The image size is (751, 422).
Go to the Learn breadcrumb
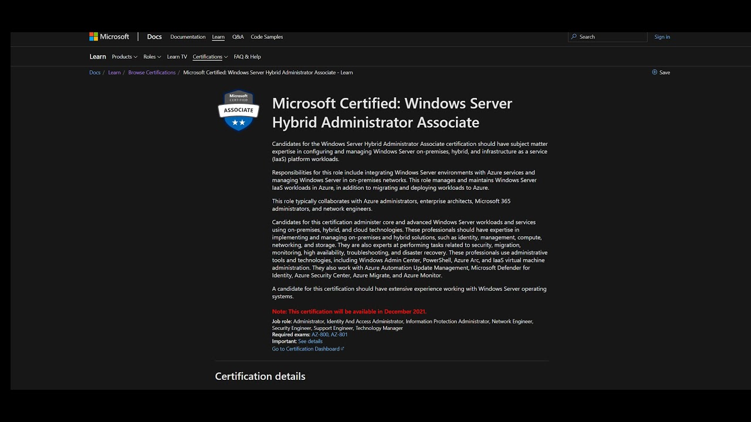point(114,73)
